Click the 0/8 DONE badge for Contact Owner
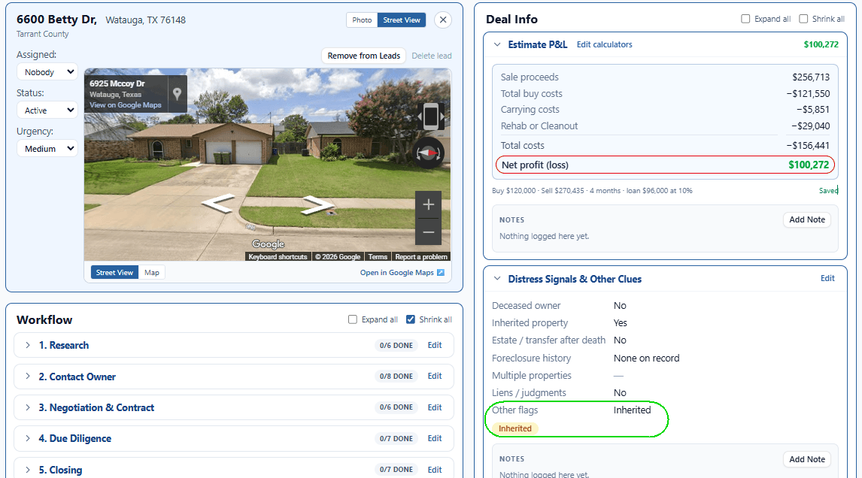 pyautogui.click(x=396, y=377)
